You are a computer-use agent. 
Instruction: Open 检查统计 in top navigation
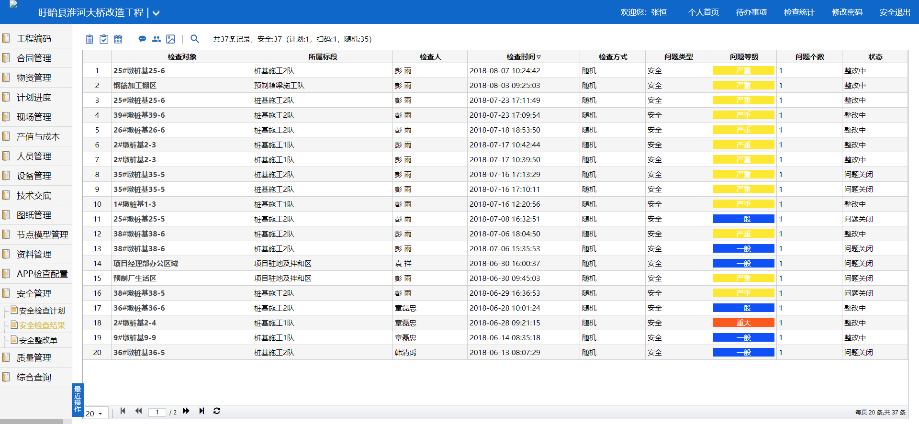coord(799,12)
